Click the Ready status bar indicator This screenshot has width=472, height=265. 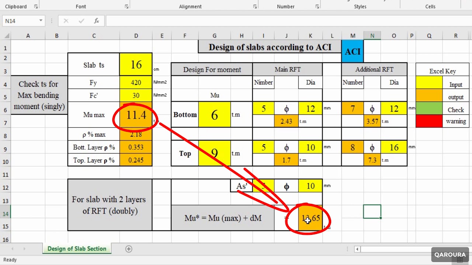pyautogui.click(x=10, y=259)
